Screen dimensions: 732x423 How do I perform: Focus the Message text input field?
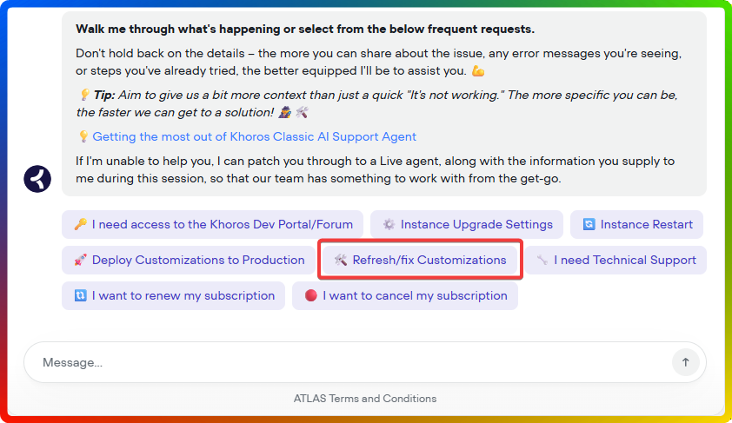(348, 362)
